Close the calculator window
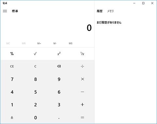Viewport: 157px width, 124px height. coord(152,3)
